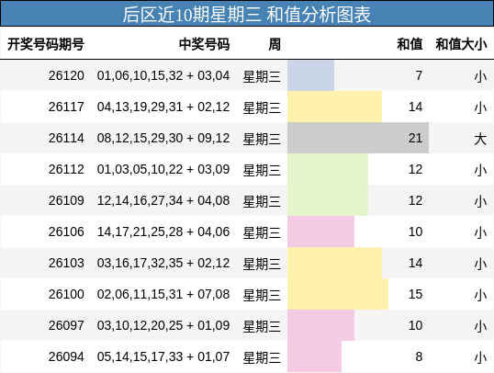Click numbers 04,13,19,29,31 + 02,12
The image size is (494, 373).
[163, 107]
